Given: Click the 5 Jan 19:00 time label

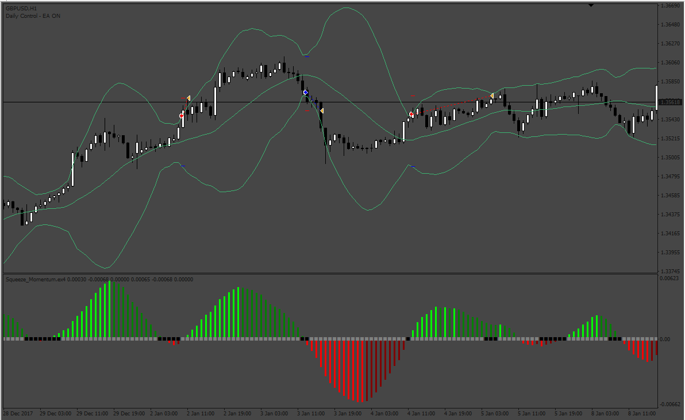Looking at the screenshot, I should 568,414.
